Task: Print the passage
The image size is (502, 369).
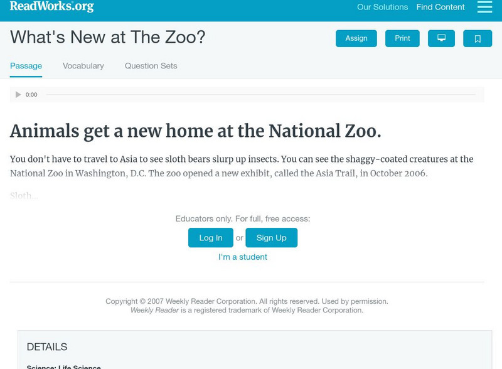Action: (x=402, y=38)
